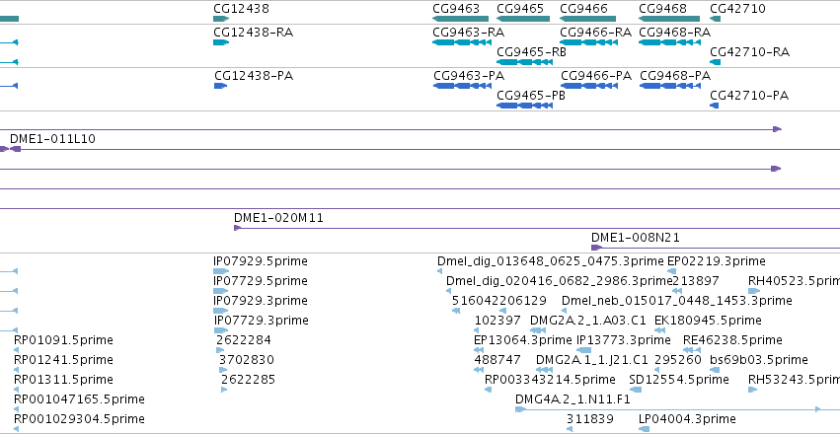The width and height of the screenshot is (840, 434).
Task: Click the DME1-020M11 label
Action: (278, 218)
